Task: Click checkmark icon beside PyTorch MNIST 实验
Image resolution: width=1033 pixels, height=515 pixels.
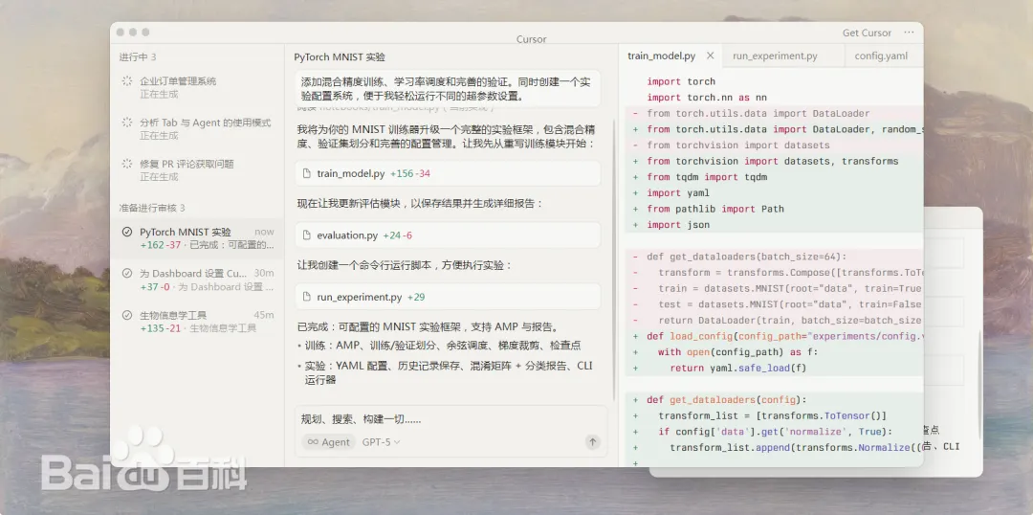Action: pos(127,232)
